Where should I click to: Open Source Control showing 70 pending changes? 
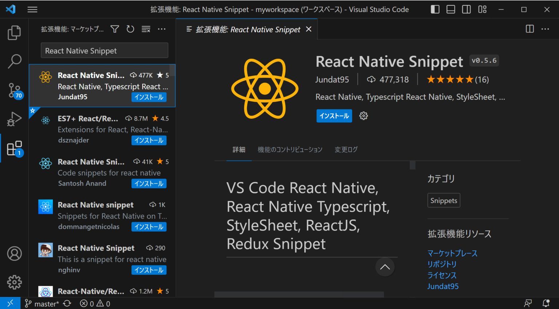[x=14, y=90]
